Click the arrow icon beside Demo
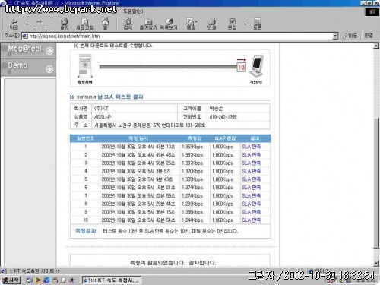This screenshot has width=380, height=285. [49, 69]
